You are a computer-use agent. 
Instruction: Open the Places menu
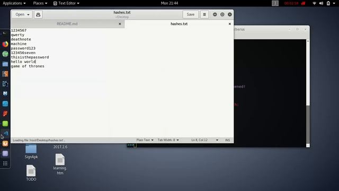click(40, 3)
